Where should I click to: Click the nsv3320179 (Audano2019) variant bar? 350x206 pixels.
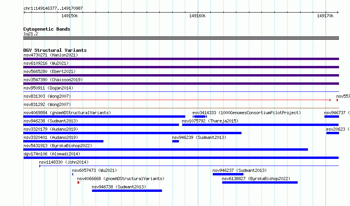[133, 133]
